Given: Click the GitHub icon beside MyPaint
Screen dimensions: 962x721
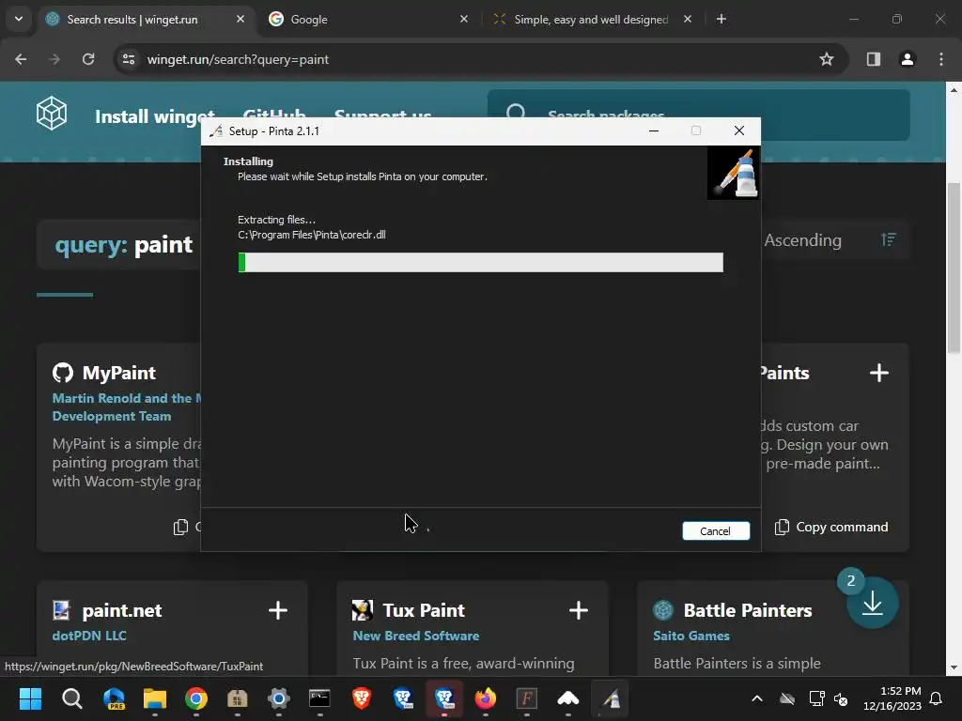Looking at the screenshot, I should coord(63,373).
